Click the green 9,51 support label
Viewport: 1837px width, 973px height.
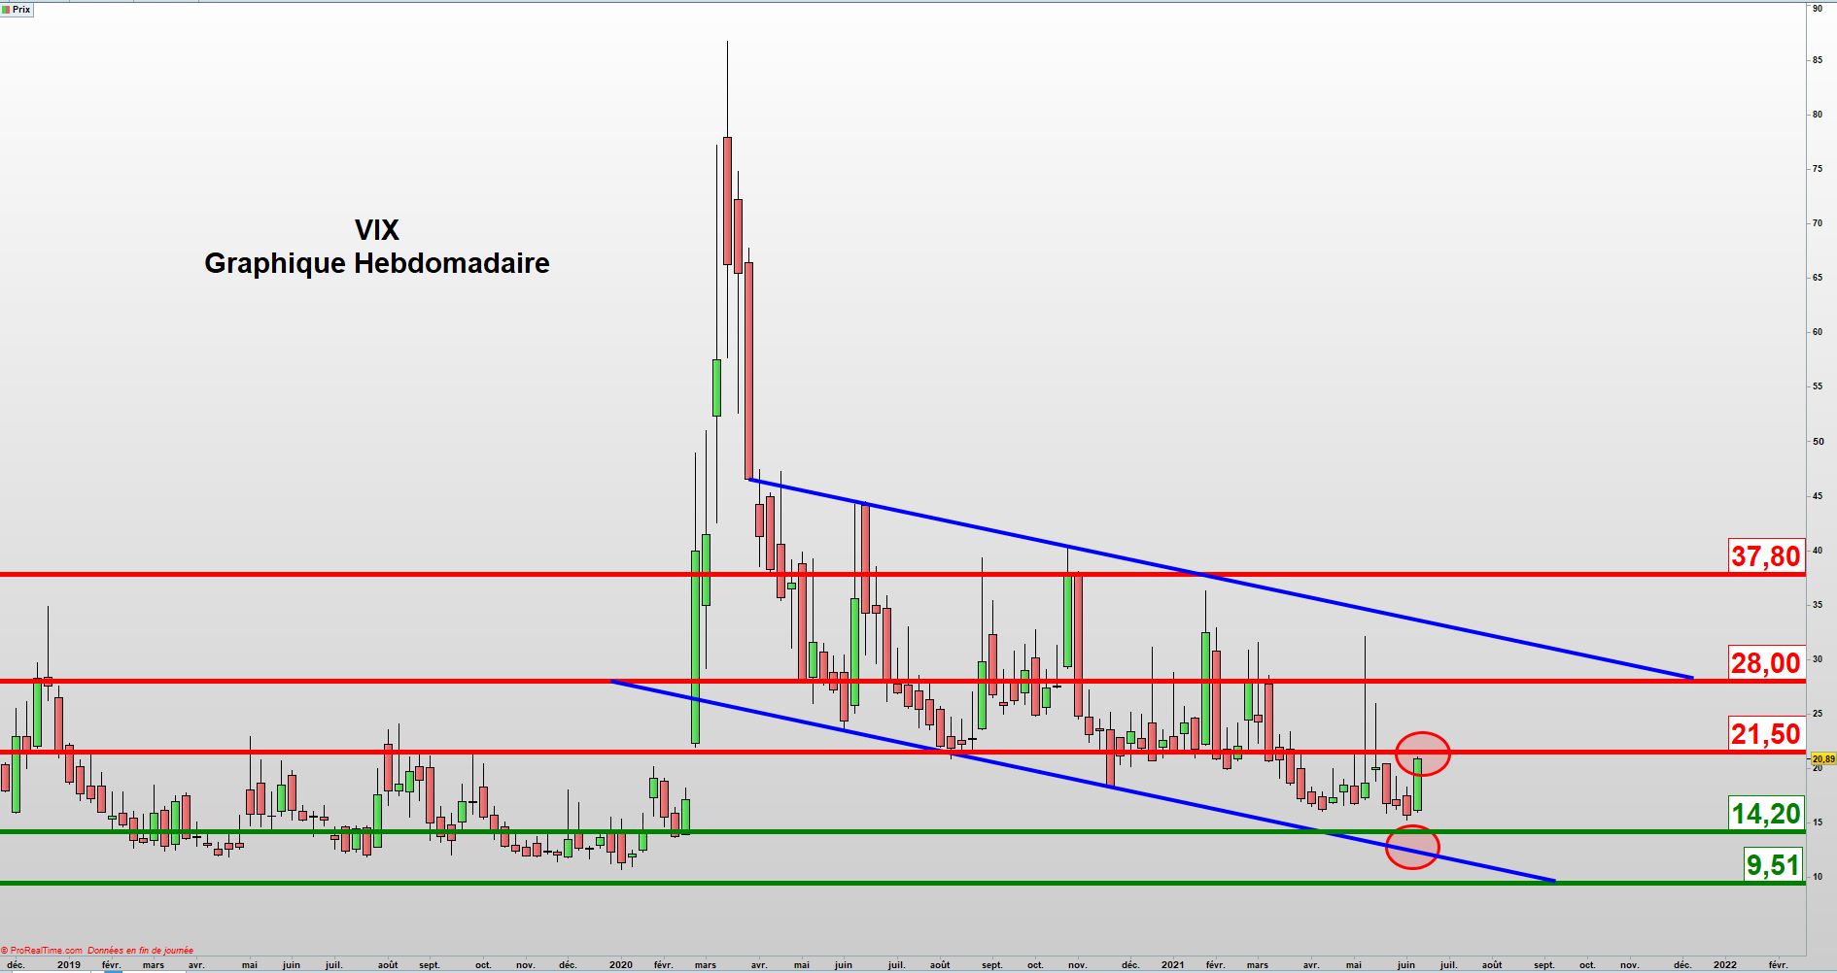coord(1772,864)
